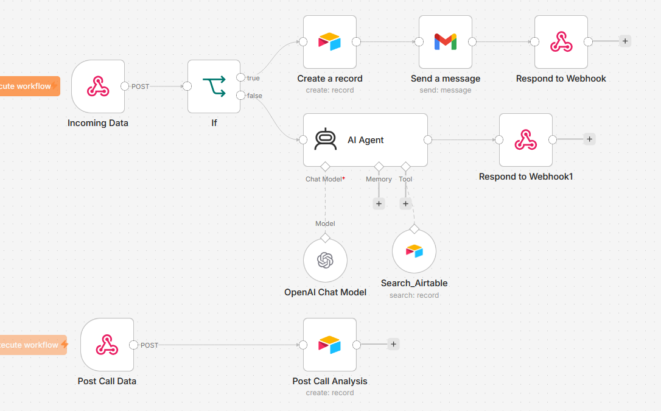This screenshot has height=411, width=661.
Task: Click the Search_Airtable top connector diamond
Action: coord(414,229)
